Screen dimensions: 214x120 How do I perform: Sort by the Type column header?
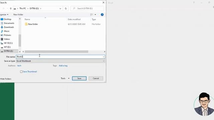pos(94,19)
